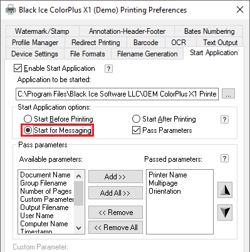Click the move parameter up arrow icon
Screen dimensions: 250x252
[x=225, y=190]
